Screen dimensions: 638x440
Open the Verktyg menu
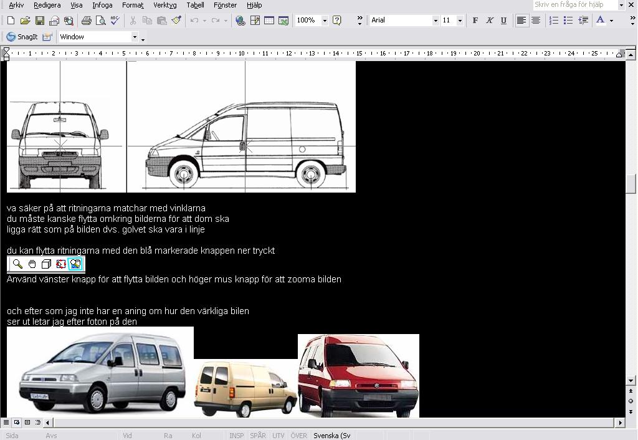164,5
